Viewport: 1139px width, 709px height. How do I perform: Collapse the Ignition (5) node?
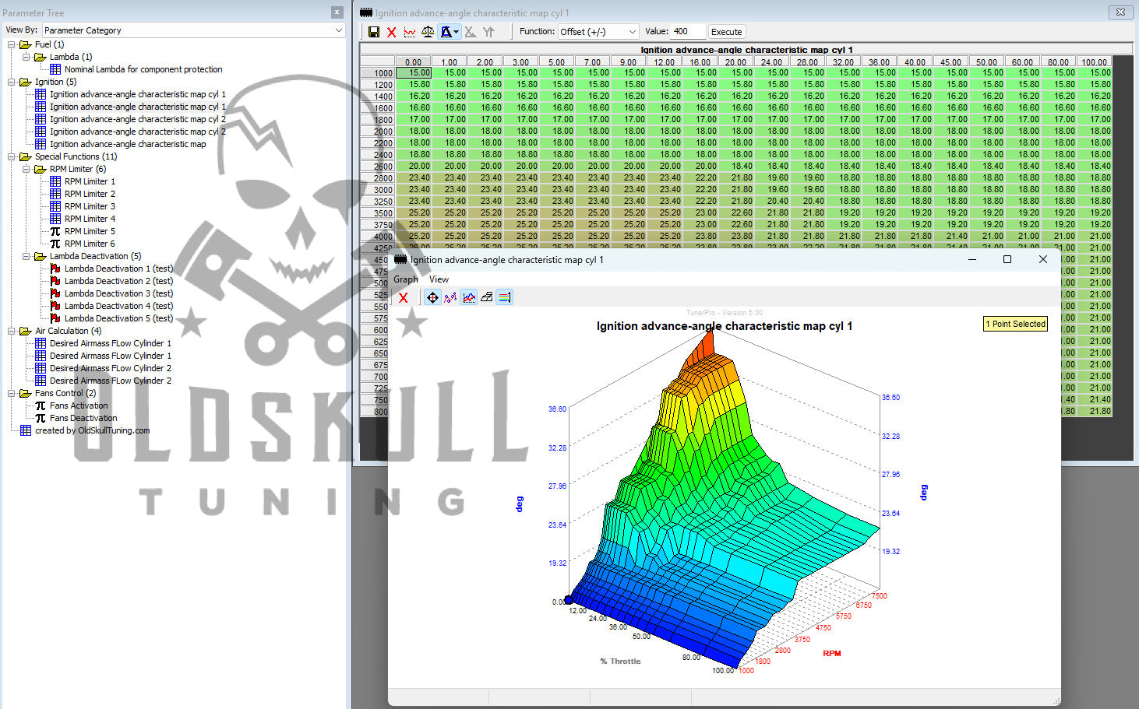point(12,82)
